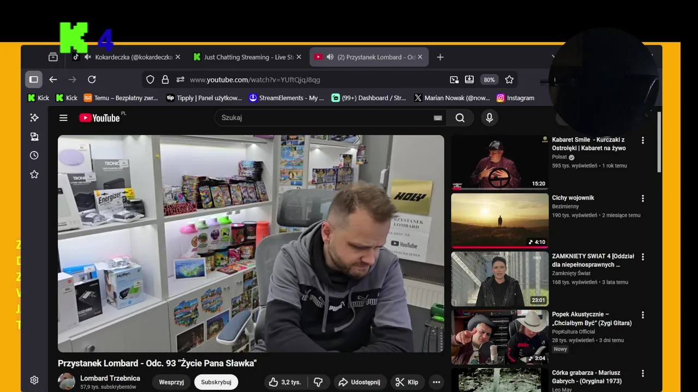The height and width of the screenshot is (392, 698).
Task: Open options menu for Kabaret Smile video
Action: click(643, 140)
